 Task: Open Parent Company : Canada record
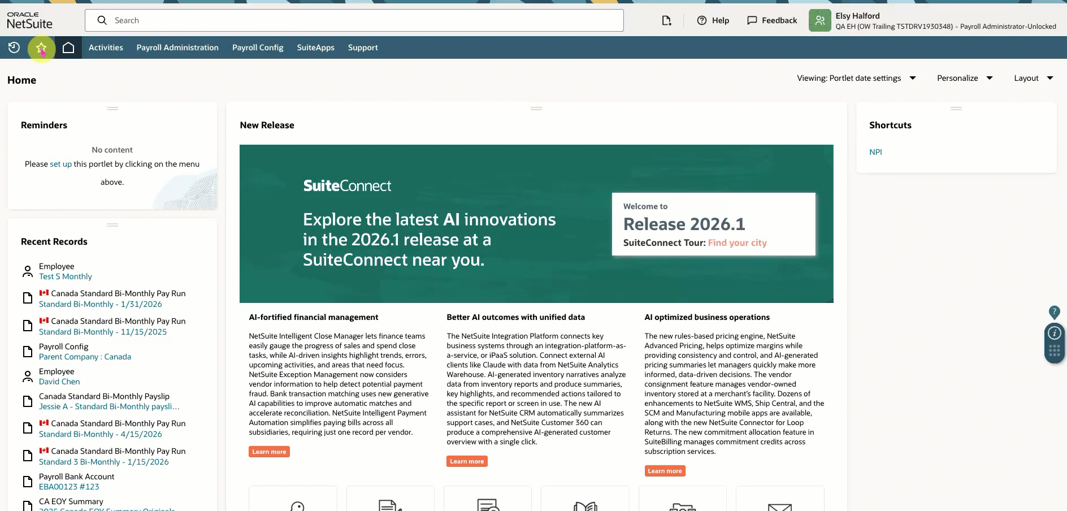click(x=85, y=357)
